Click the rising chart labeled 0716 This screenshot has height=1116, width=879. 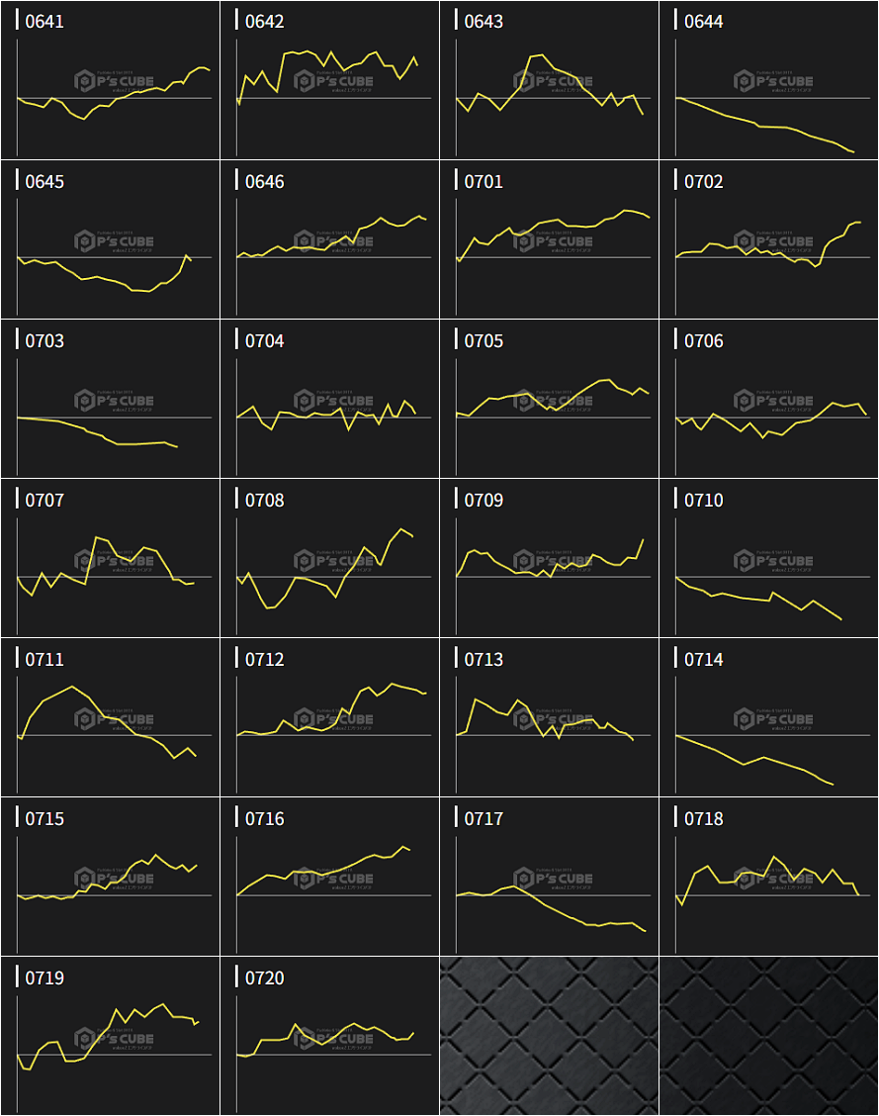(329, 877)
